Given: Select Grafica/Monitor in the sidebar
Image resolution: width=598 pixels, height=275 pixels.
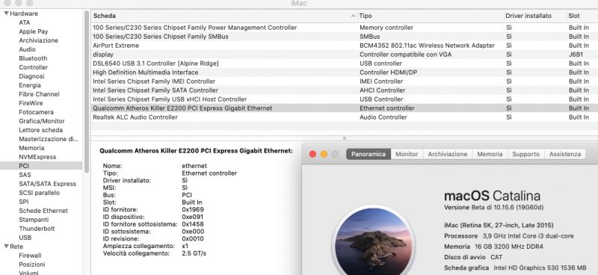Looking at the screenshot, I should [x=42, y=121].
